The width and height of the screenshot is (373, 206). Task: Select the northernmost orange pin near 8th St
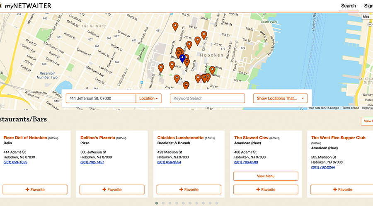coord(175,27)
